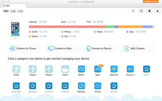Open settings via the gear icon
The image size is (162, 101).
(149, 11)
